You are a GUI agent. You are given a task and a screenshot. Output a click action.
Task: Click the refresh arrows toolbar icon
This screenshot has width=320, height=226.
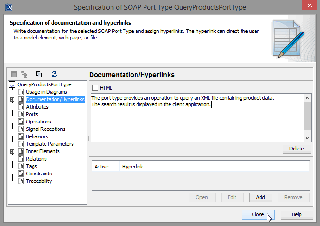click(54, 74)
